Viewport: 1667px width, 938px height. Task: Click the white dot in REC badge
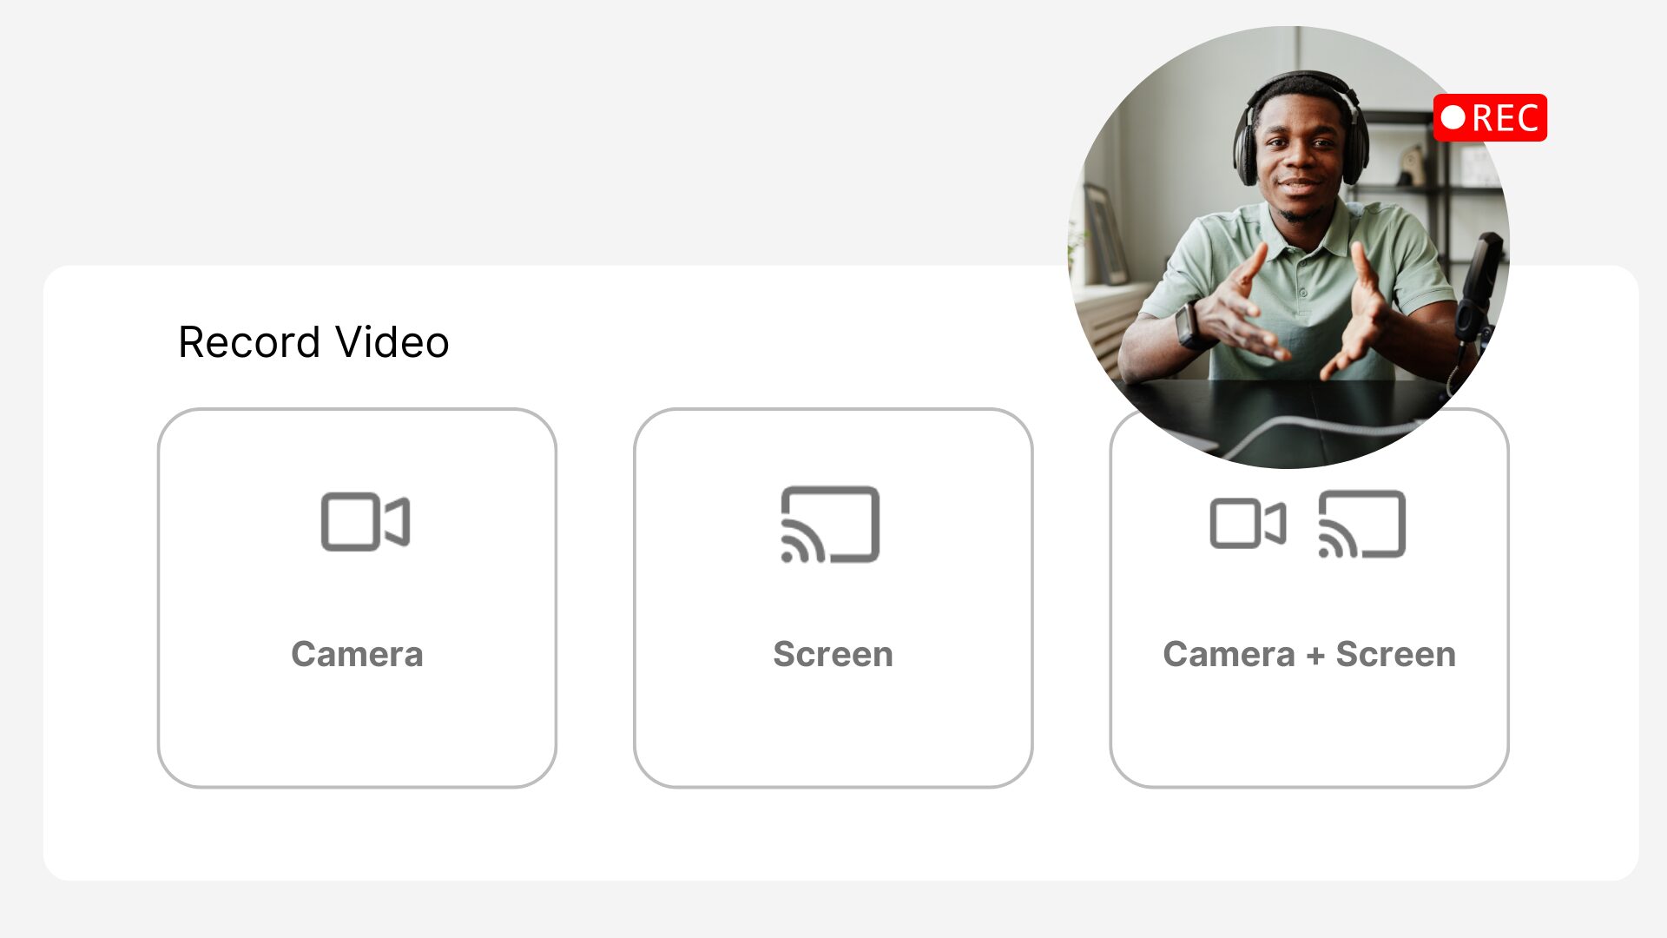click(1453, 117)
